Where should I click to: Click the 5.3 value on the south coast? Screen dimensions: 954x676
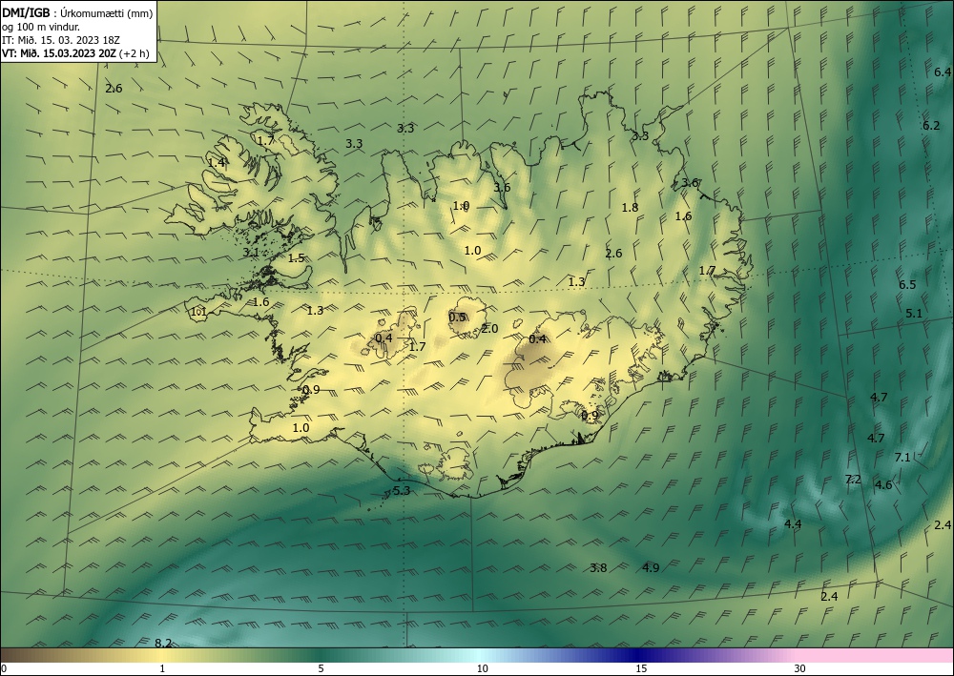click(402, 491)
